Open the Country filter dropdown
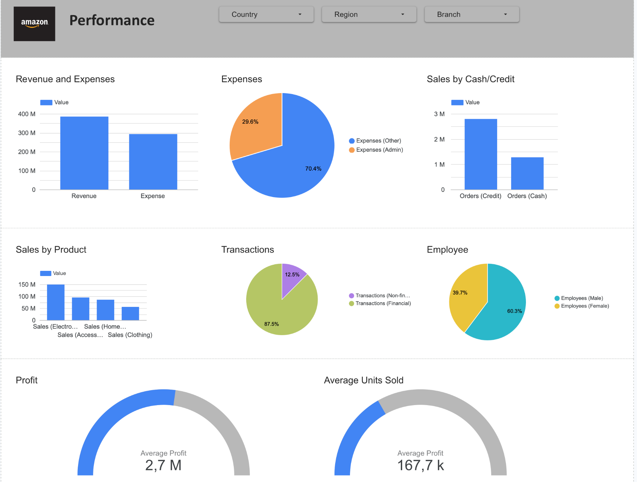This screenshot has width=637, height=482. [266, 14]
